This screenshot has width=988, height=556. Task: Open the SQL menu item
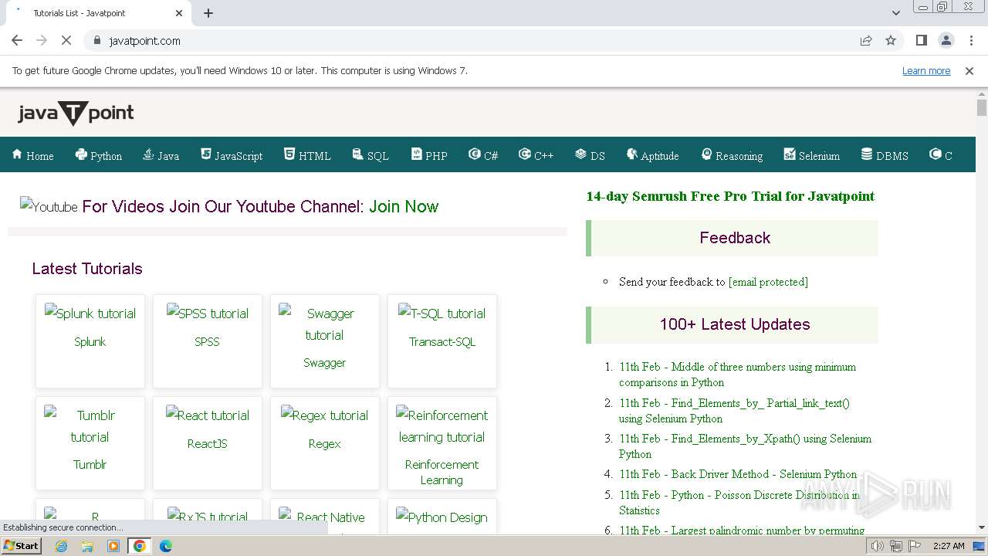pos(370,155)
